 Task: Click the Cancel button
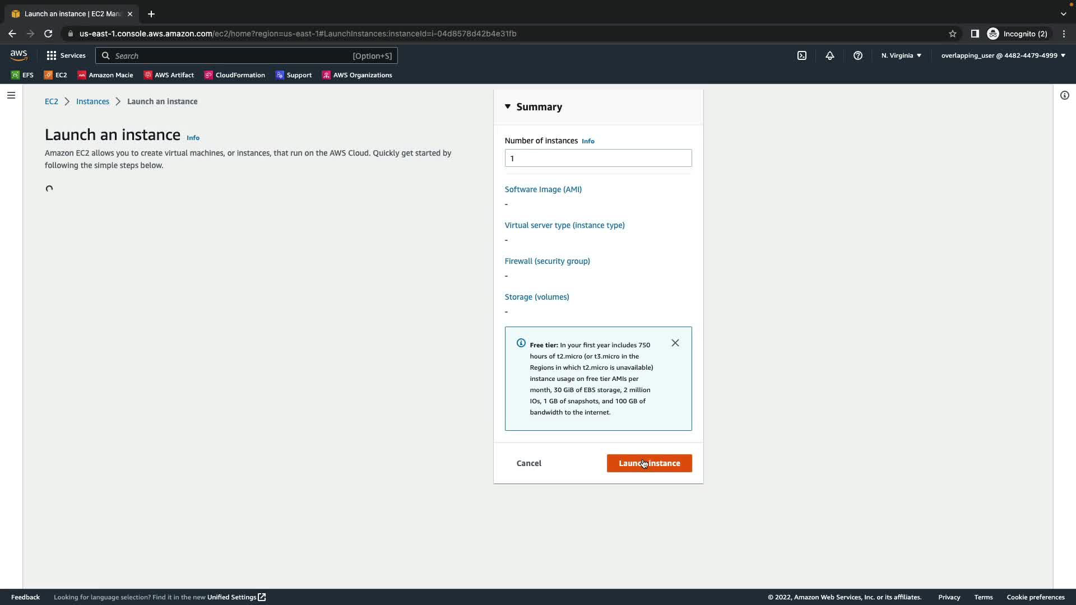pyautogui.click(x=528, y=463)
